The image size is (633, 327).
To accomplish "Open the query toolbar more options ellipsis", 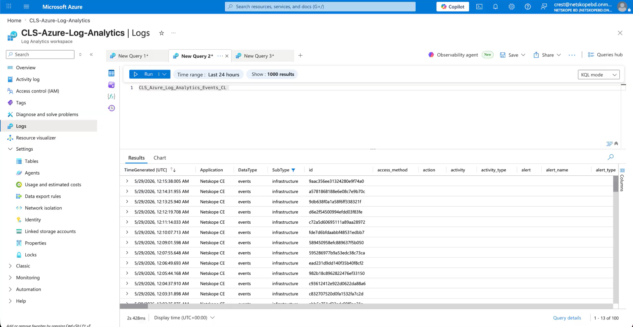I will pos(572,55).
